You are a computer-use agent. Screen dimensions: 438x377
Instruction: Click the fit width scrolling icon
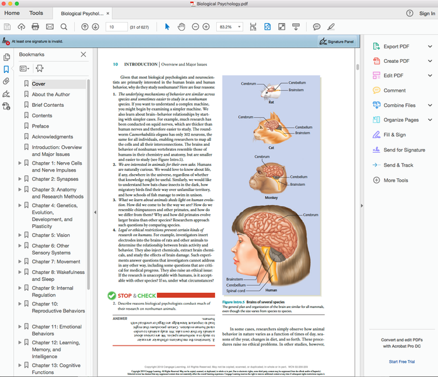[253, 27]
